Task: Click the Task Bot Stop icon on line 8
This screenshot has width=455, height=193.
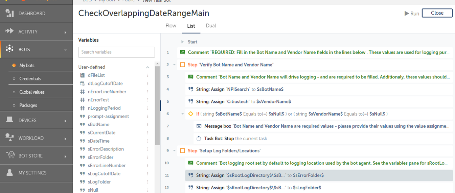Action: point(199,138)
